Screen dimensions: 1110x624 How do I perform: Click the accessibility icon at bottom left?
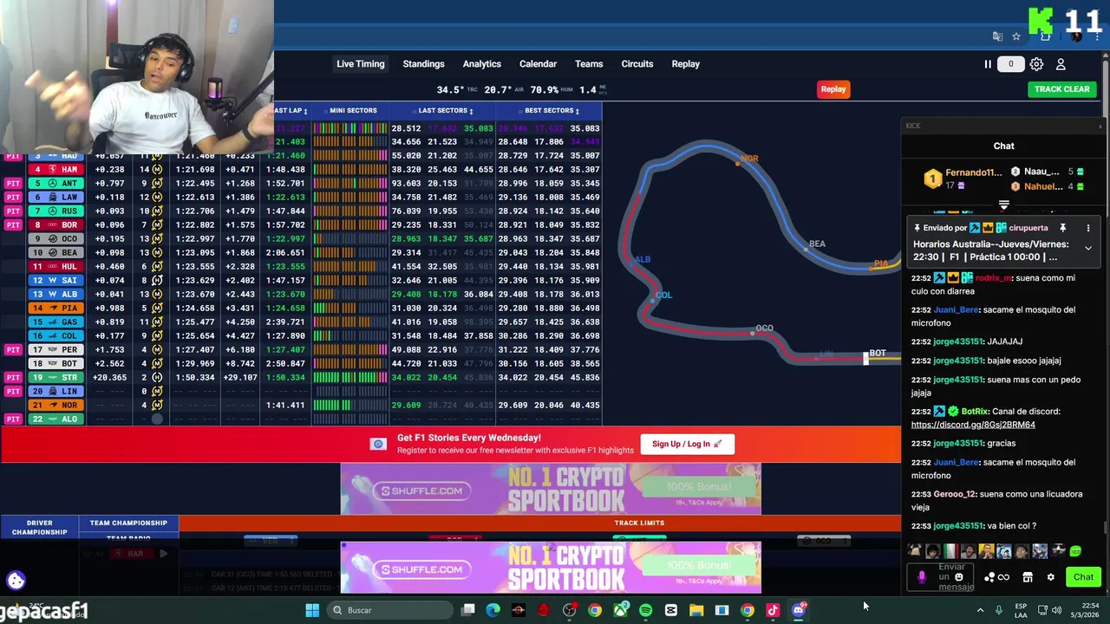pos(16,581)
